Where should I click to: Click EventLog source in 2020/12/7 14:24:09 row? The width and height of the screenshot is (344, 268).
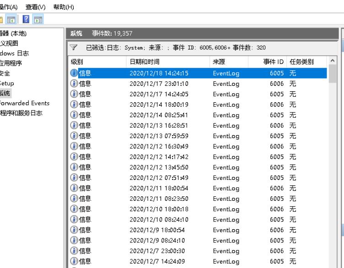[226, 262]
